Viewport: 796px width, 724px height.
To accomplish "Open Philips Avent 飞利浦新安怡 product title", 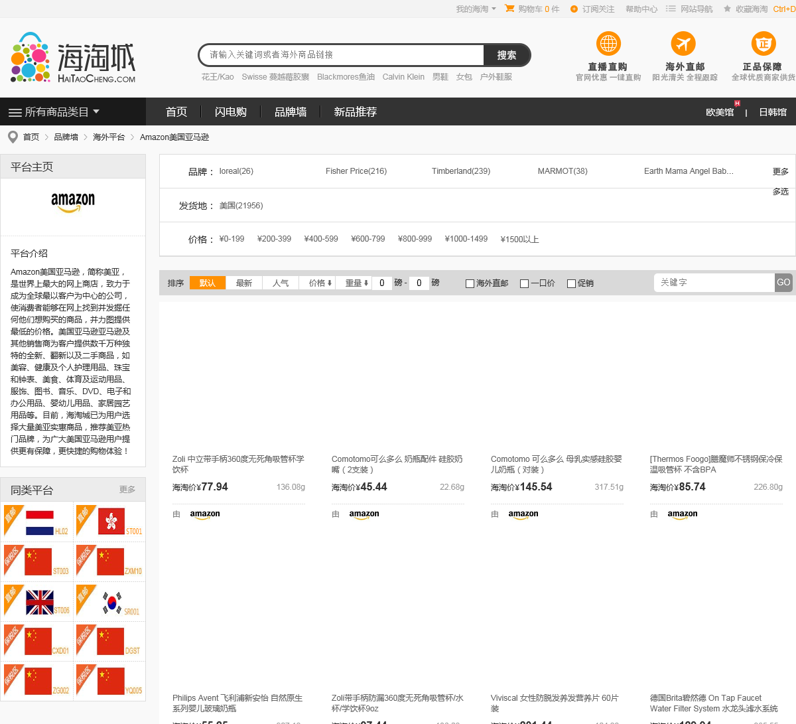I will point(237,703).
